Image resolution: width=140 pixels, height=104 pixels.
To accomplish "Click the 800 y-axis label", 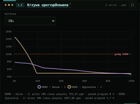I will click(9, 62).
